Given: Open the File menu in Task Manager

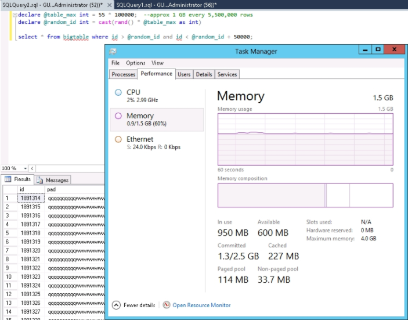Looking at the screenshot, I should coord(115,63).
